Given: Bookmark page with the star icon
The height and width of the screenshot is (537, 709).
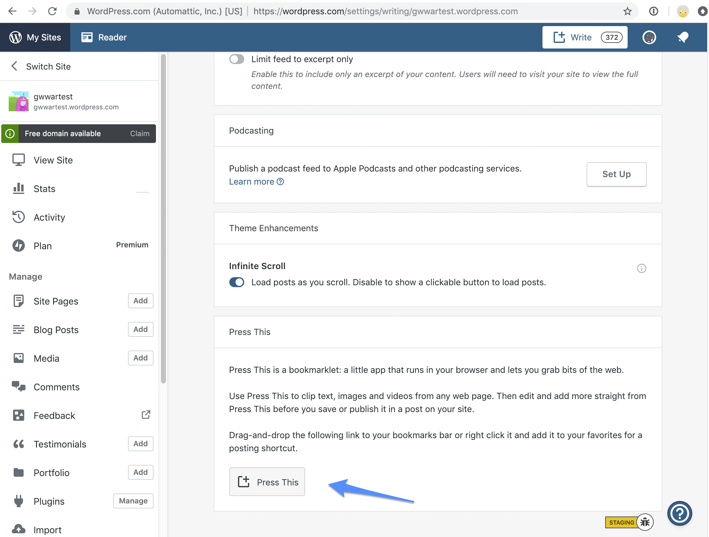Looking at the screenshot, I should pos(627,11).
